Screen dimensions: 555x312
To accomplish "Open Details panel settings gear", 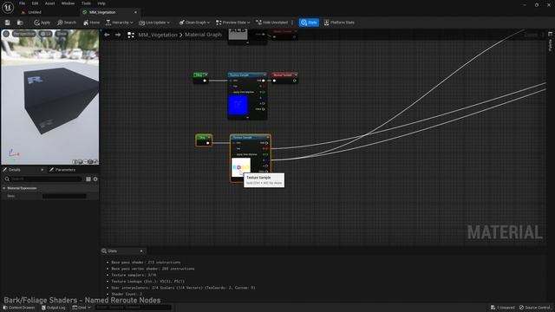I will (x=95, y=179).
